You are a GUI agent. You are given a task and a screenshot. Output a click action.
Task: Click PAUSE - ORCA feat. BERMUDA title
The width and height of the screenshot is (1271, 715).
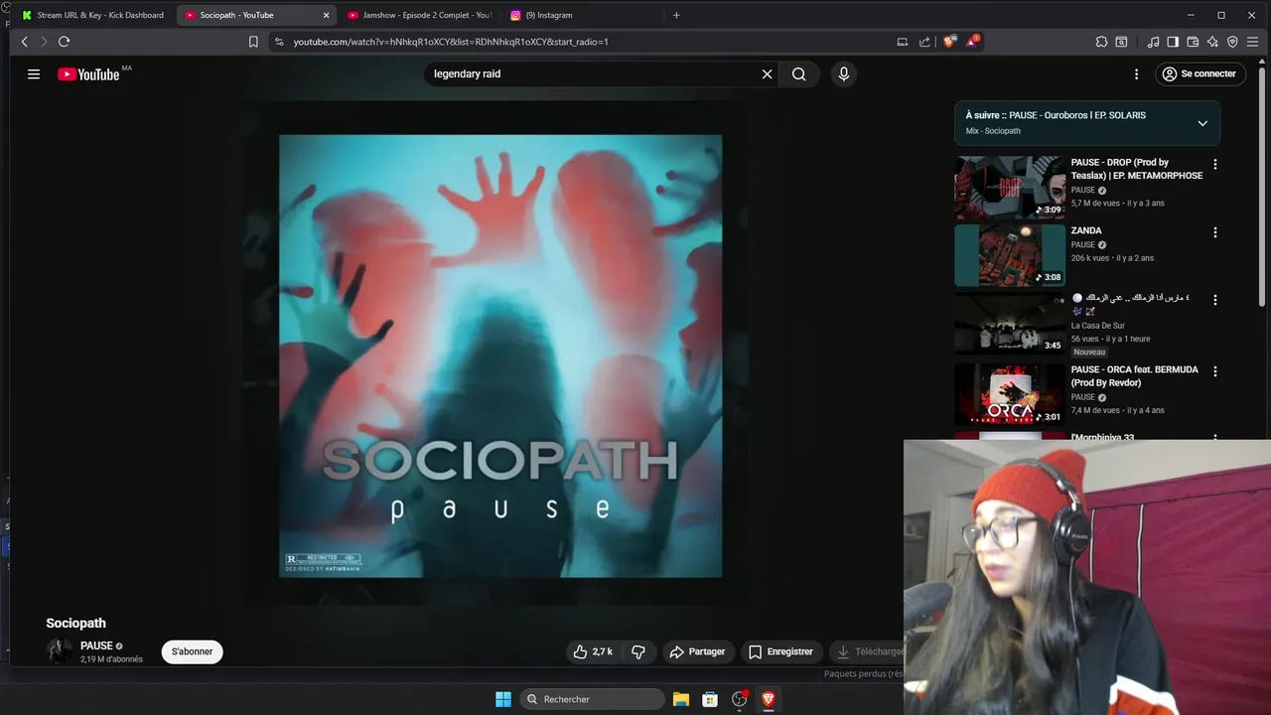(1134, 375)
